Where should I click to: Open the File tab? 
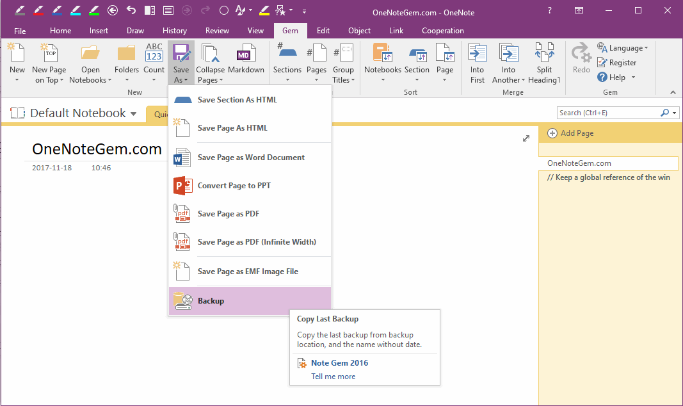point(20,31)
